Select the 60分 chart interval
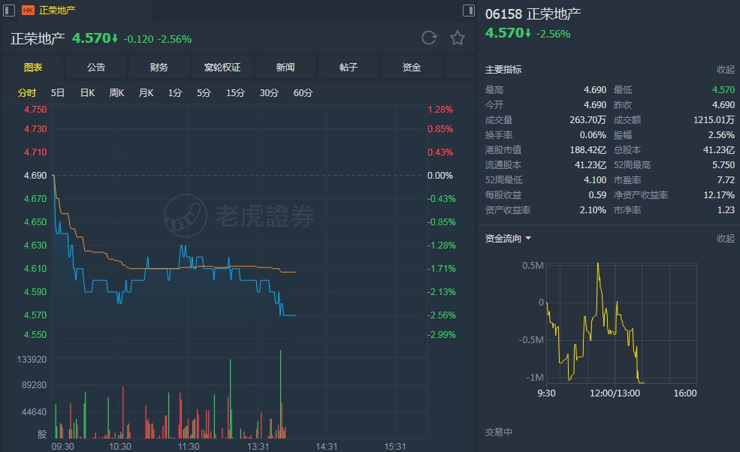This screenshot has width=740, height=452. [x=303, y=93]
